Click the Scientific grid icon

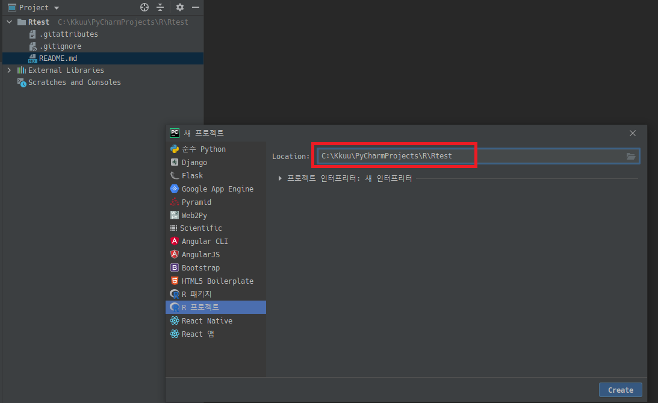tap(173, 228)
